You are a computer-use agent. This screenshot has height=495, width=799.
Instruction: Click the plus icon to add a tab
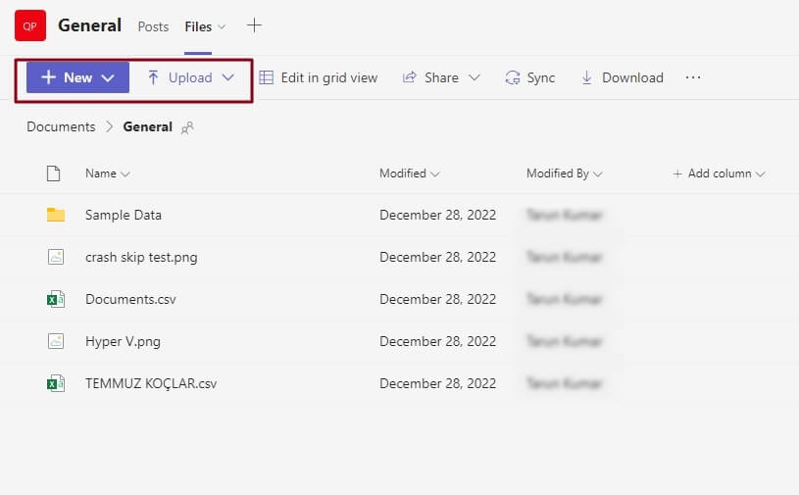pos(254,25)
